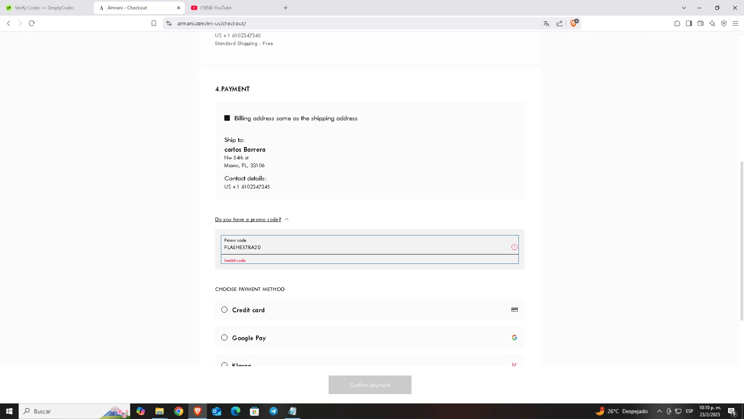
Task: Open Brave Wallet icon
Action: [700, 23]
